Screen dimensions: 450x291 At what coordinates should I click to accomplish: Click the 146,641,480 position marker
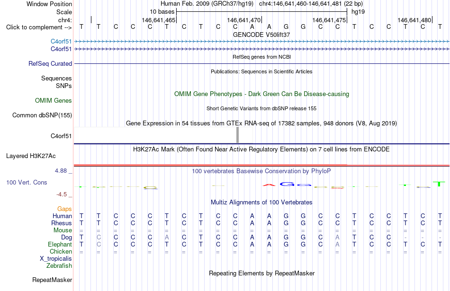click(414, 20)
